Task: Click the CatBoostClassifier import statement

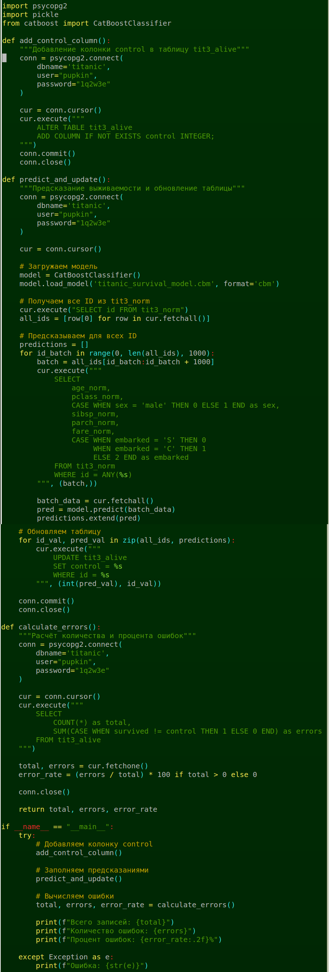Action: point(87,24)
